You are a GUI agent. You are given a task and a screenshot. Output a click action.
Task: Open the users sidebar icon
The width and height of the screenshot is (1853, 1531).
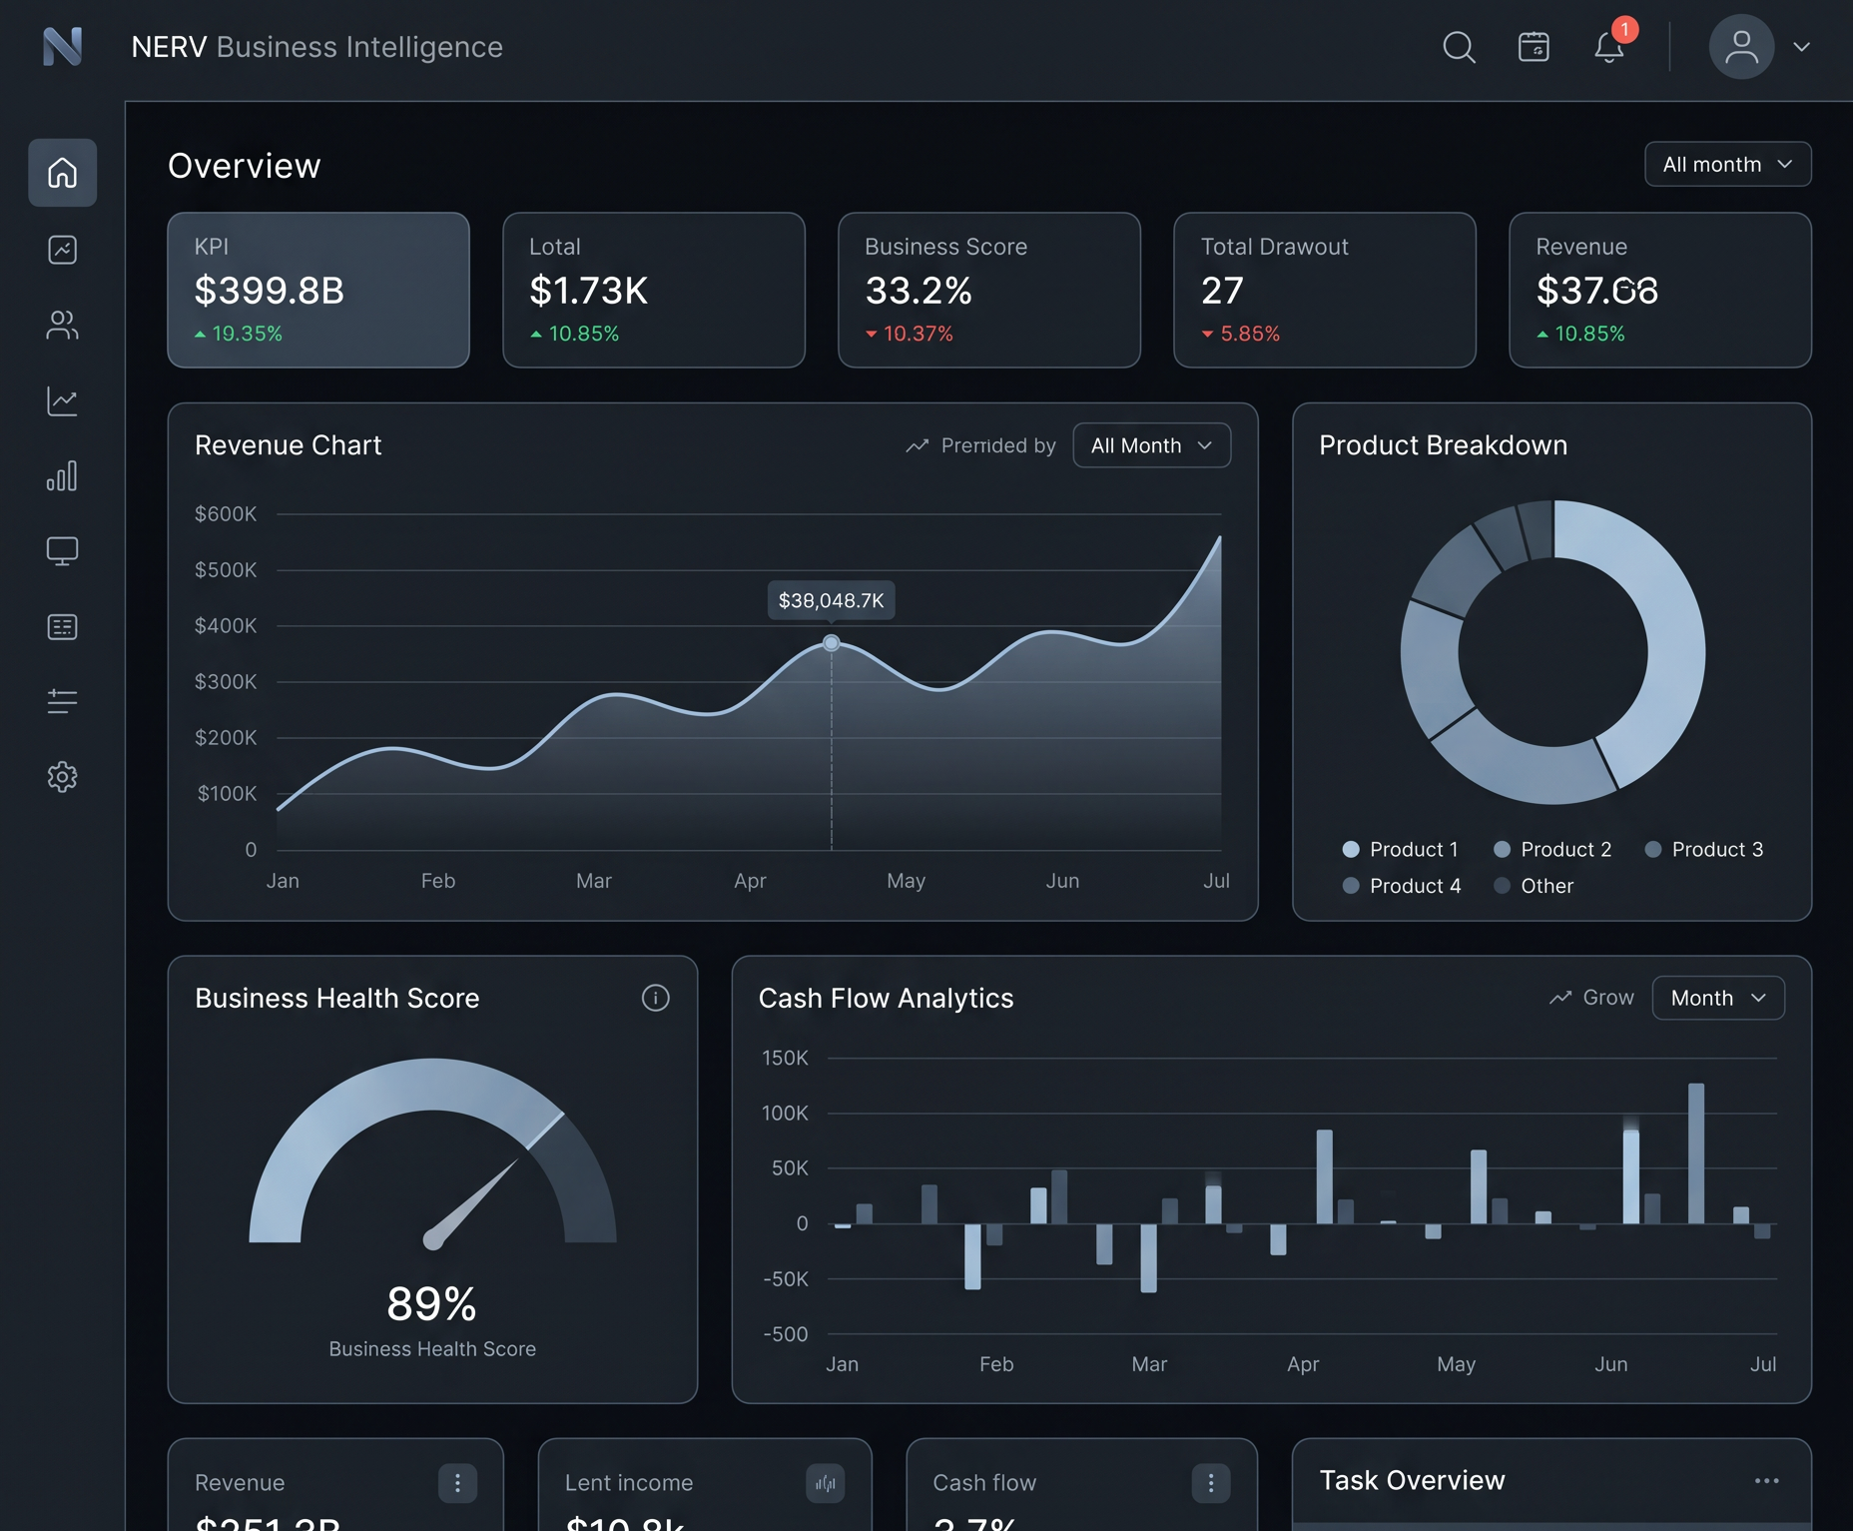click(x=62, y=325)
